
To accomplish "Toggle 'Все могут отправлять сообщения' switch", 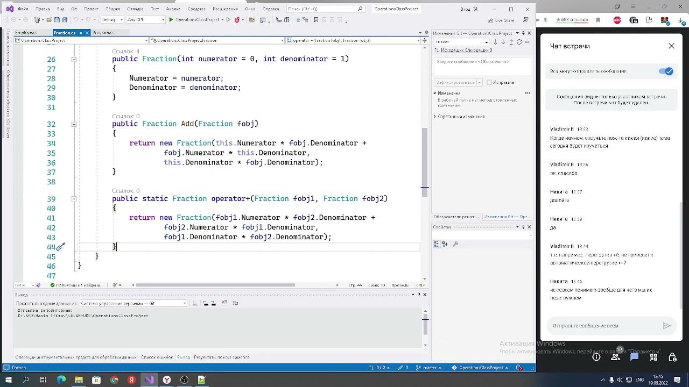I will tap(666, 71).
